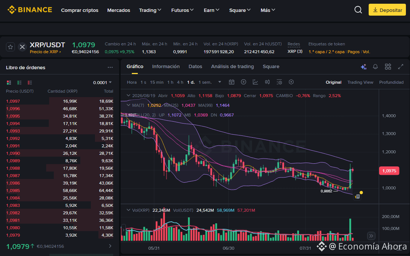
Task: Click the current price tag 1,0975 on axis
Action: coord(389,170)
